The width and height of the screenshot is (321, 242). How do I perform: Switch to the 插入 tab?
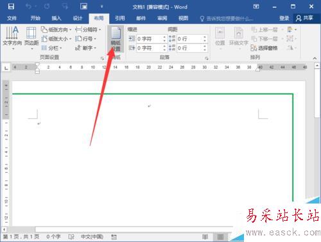(56, 18)
